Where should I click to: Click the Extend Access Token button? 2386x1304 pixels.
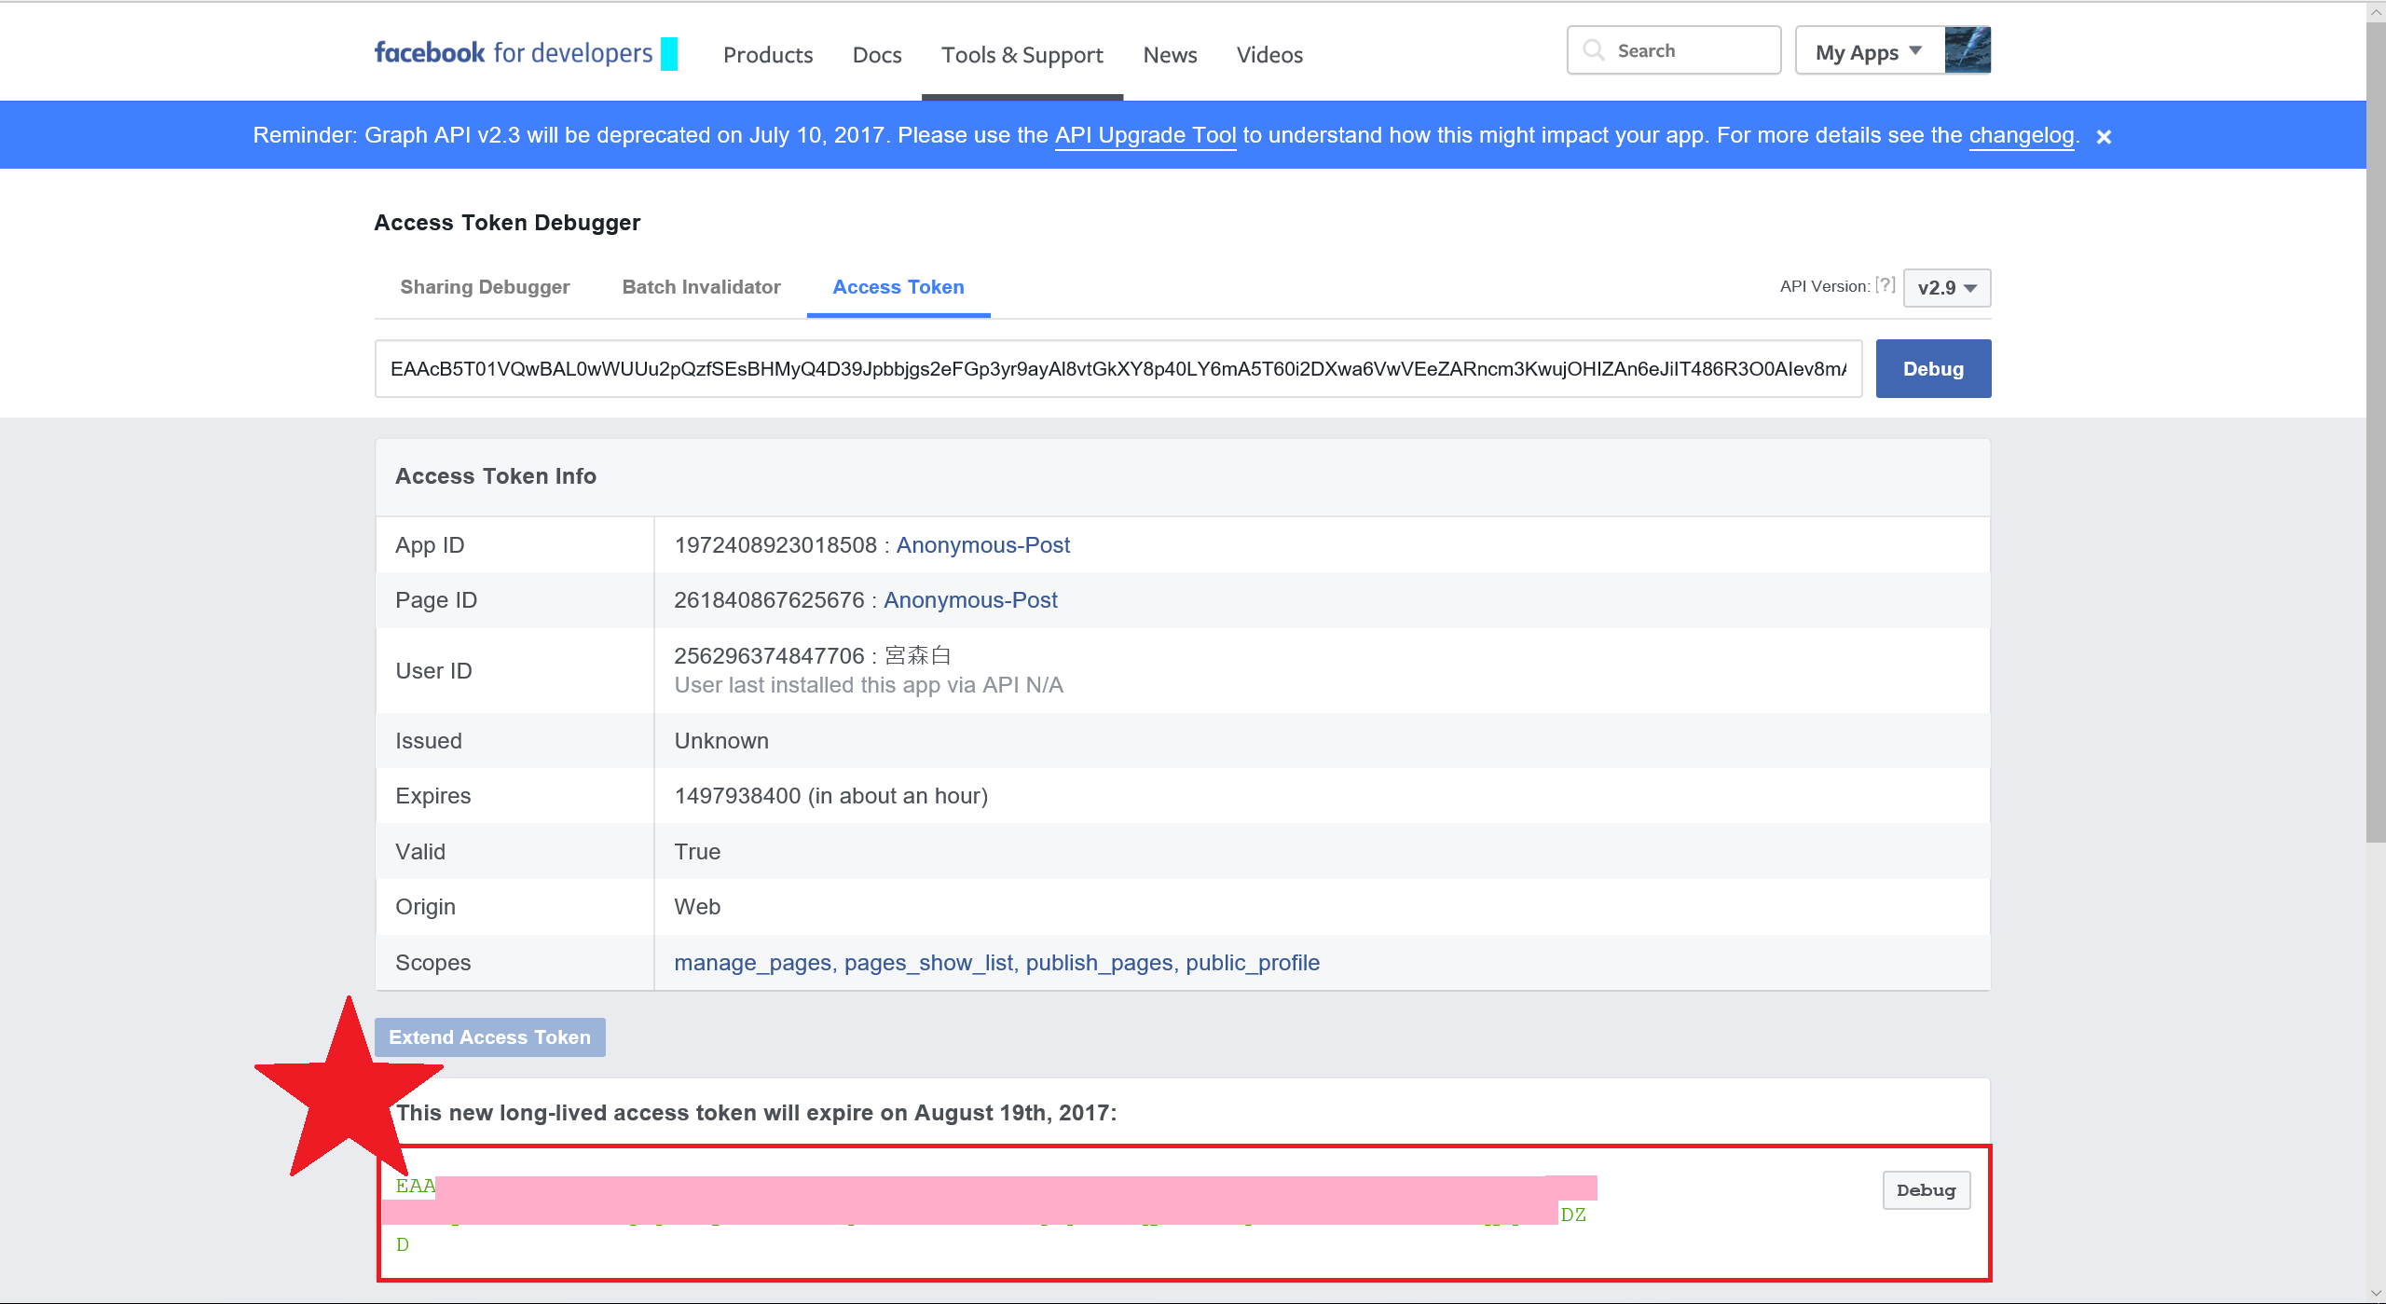point(489,1037)
